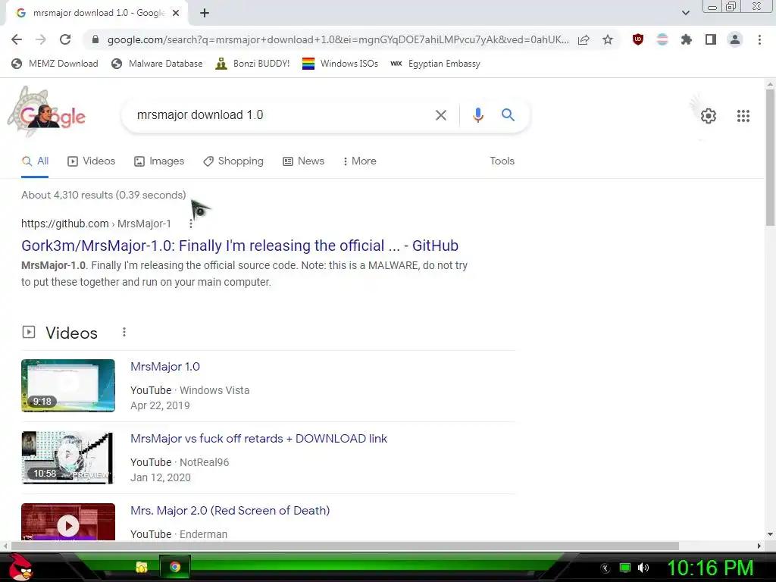Click the scroll-down arrow of page scrollbar
Screen dimensions: 776x582
point(770,534)
